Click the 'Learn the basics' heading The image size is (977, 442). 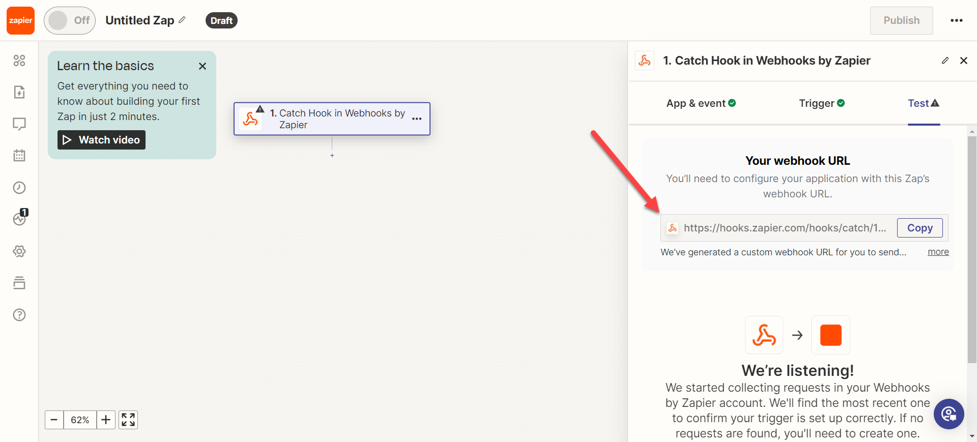[x=105, y=66]
